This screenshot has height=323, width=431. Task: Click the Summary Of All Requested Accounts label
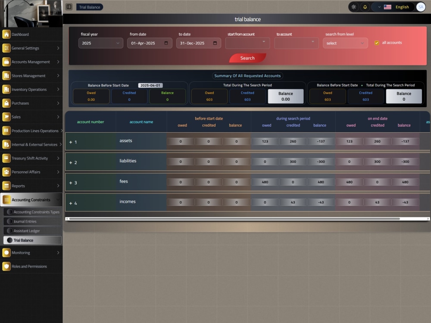(x=247, y=76)
